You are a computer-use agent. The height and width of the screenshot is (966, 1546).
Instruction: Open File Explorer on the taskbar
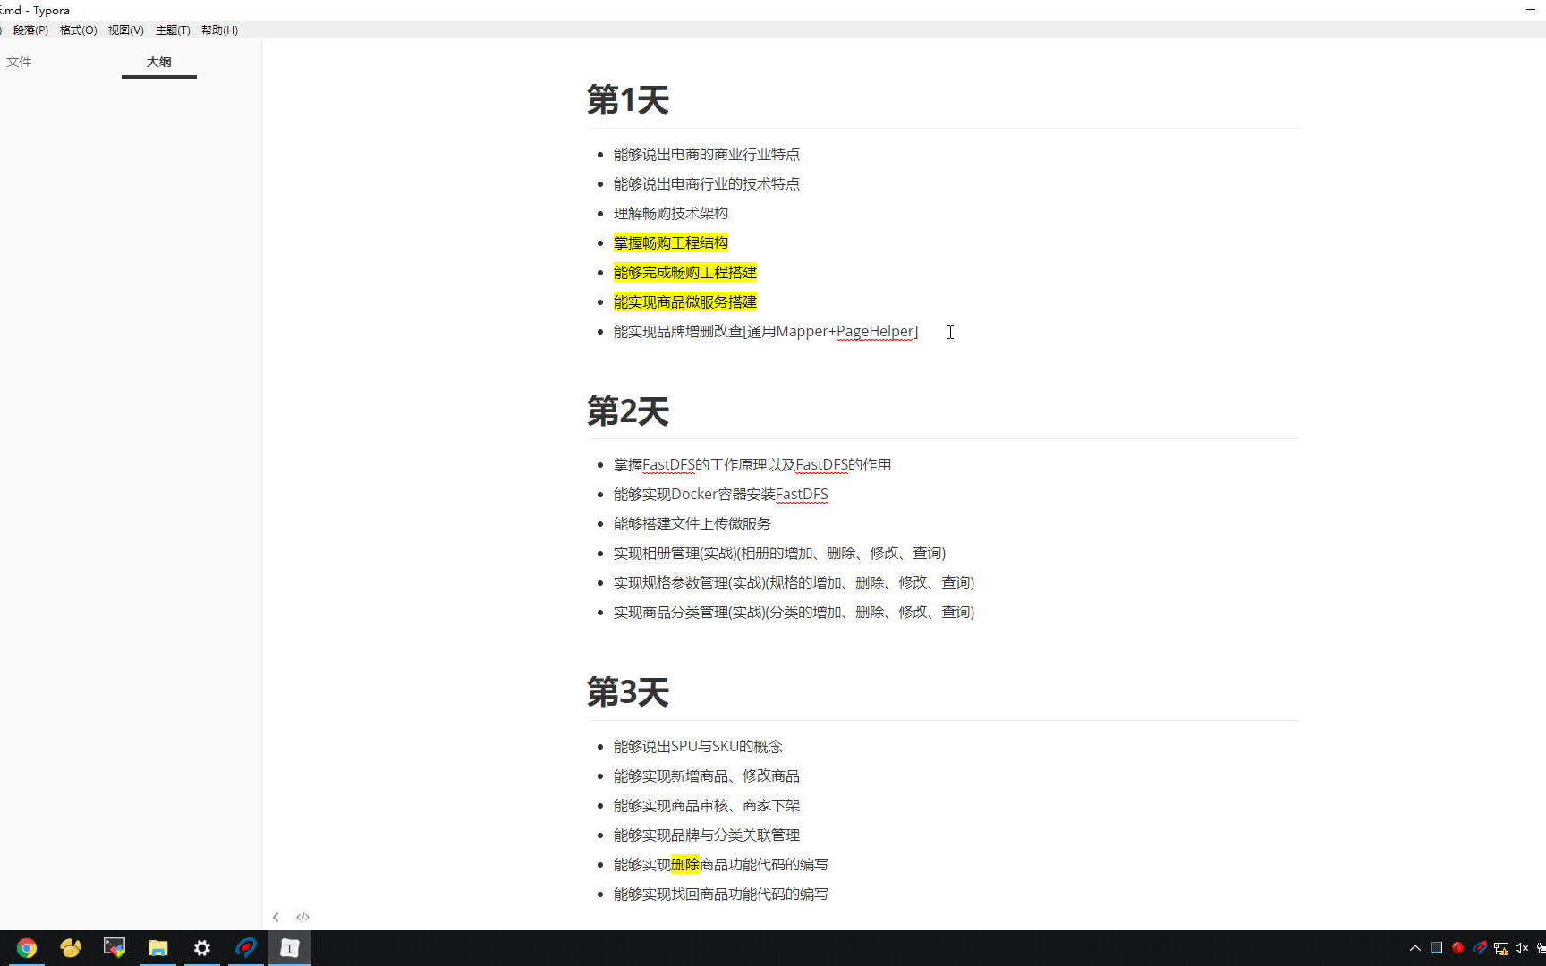[x=158, y=948]
